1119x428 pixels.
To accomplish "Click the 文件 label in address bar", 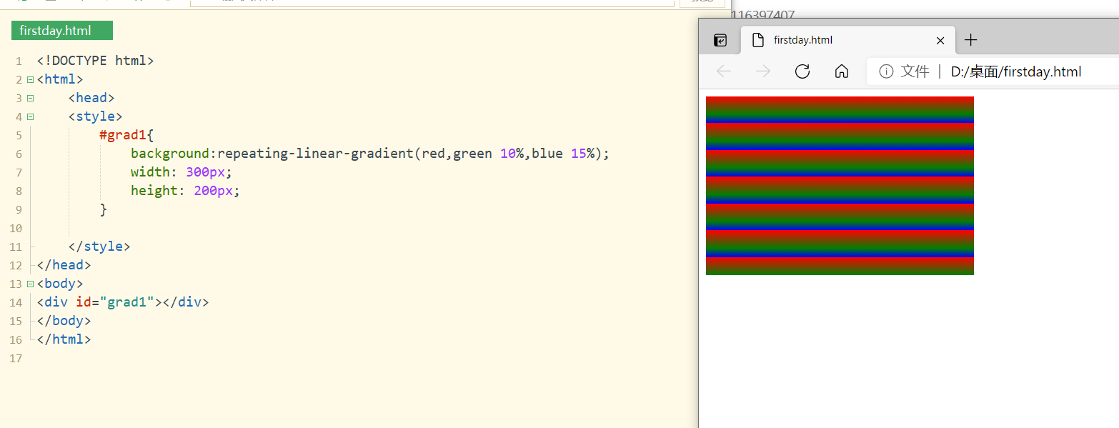I will coord(915,71).
